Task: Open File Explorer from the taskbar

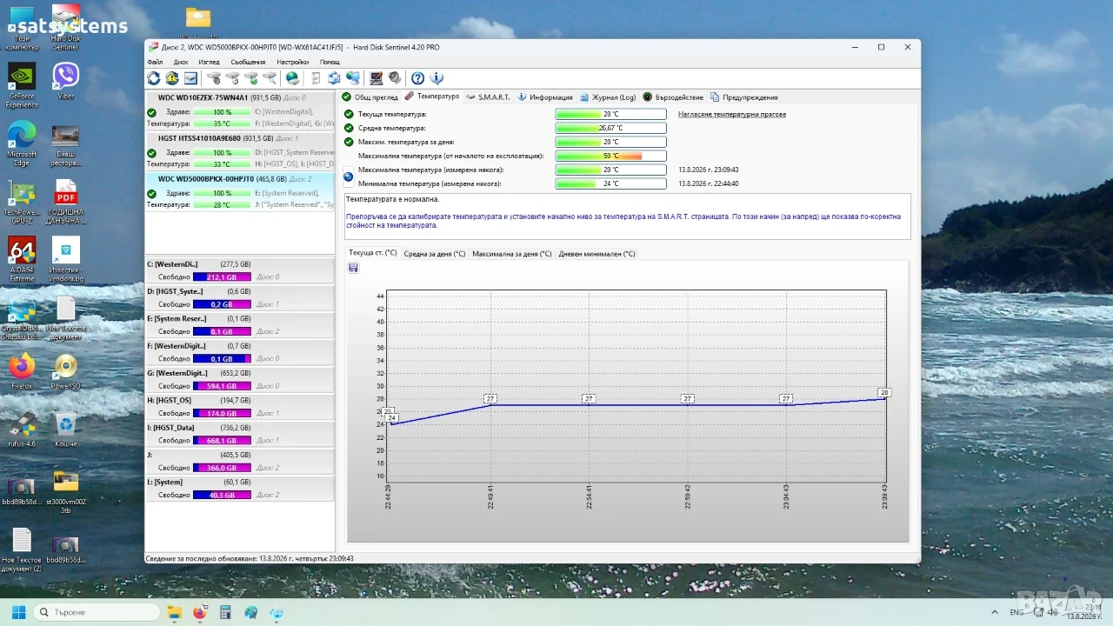Action: (174, 612)
